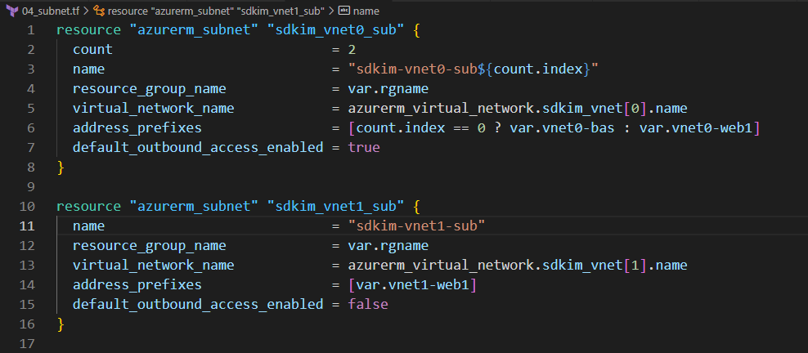
Task: Click the name property icon in breadcrumb
Action: 344,11
